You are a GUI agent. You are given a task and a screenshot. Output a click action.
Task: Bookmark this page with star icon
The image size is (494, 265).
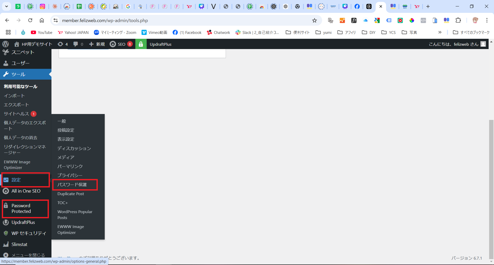coord(314,20)
